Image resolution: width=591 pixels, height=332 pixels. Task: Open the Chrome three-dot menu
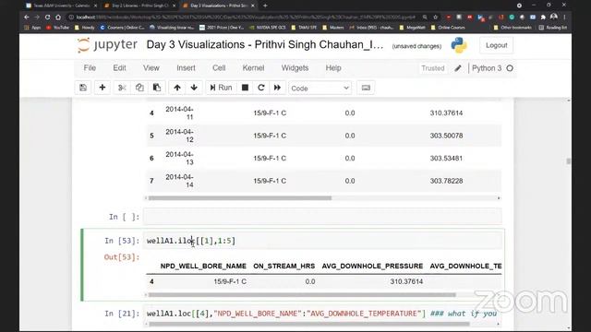click(x=564, y=17)
